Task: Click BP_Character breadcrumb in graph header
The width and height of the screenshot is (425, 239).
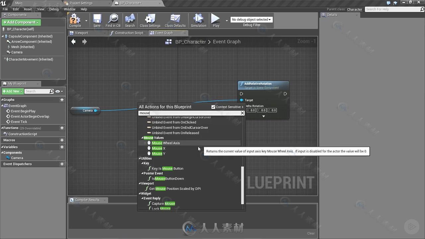Action: (x=191, y=42)
